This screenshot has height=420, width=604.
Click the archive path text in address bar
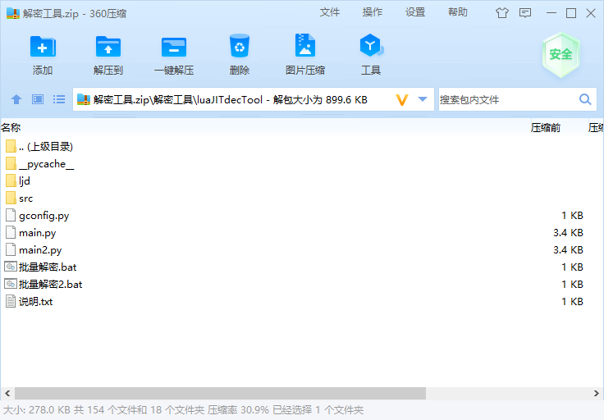click(230, 100)
